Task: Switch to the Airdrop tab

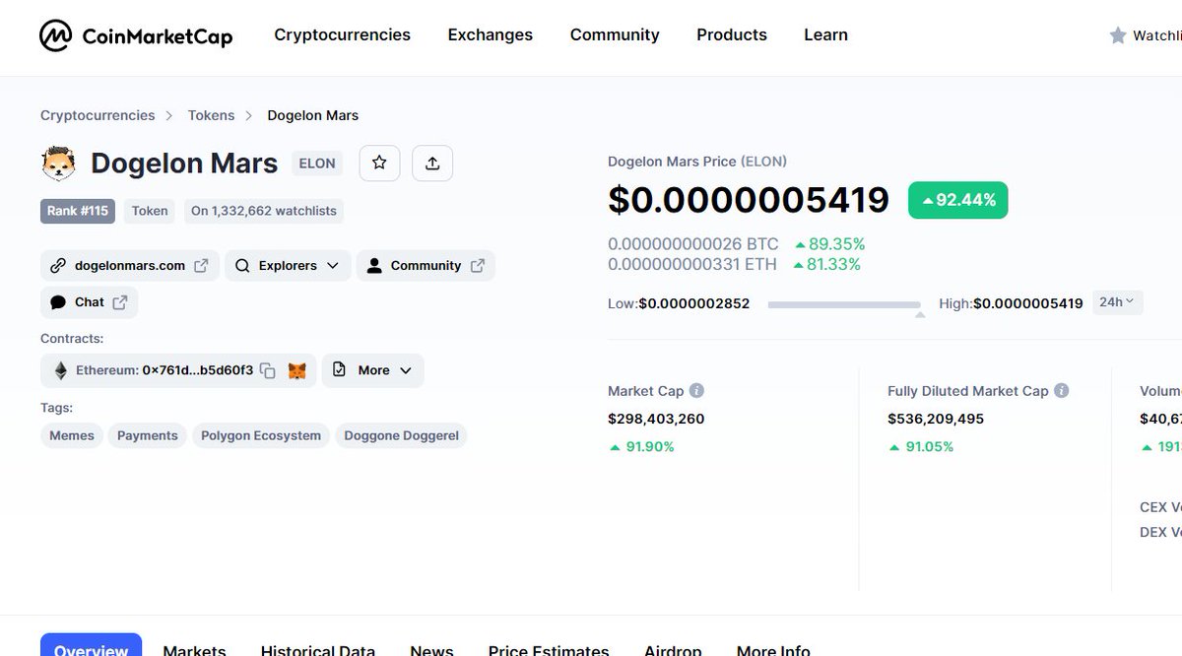Action: coord(673,650)
